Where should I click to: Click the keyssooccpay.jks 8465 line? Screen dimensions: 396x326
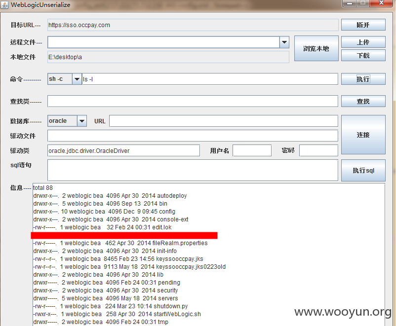[118, 258]
